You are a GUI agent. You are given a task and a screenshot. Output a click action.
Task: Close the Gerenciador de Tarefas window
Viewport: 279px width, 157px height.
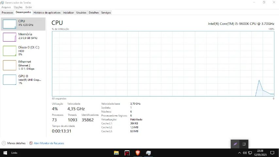pyautogui.click(x=274, y=2)
